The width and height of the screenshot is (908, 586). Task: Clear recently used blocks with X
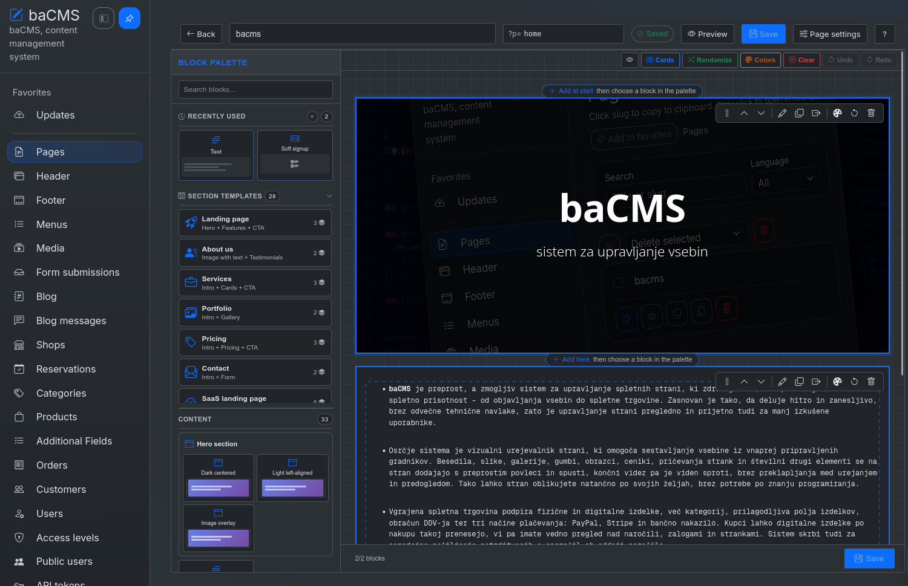point(312,117)
